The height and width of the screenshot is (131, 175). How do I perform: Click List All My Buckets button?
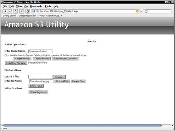pyautogui.click(x=16, y=63)
